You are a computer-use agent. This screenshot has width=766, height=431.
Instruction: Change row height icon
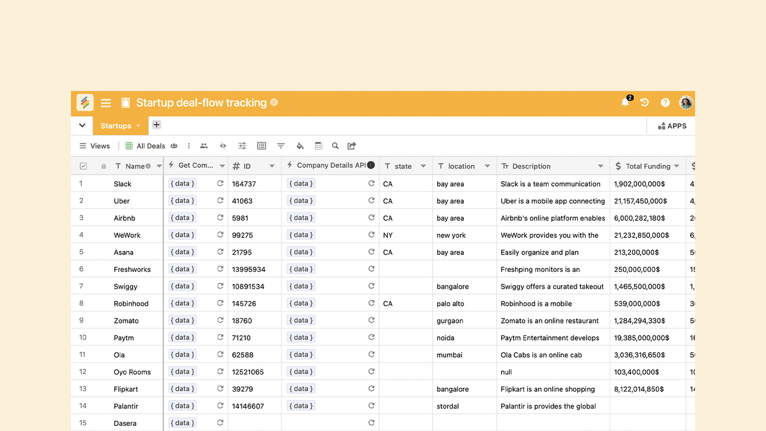coord(318,146)
